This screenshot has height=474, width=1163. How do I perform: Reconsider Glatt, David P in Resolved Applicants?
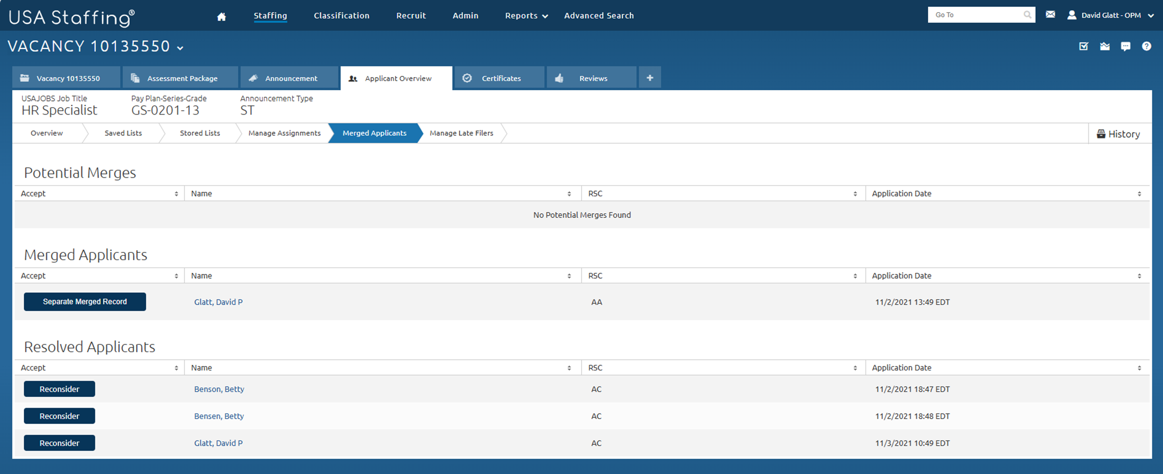pyautogui.click(x=59, y=443)
